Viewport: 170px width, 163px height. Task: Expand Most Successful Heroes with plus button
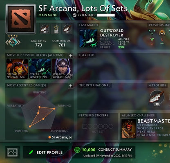71,56
